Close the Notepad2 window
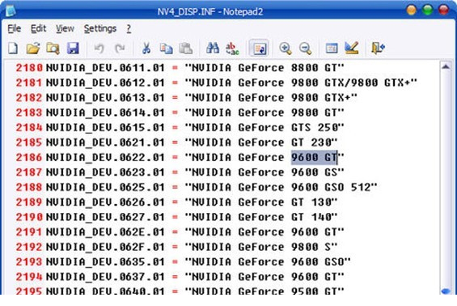This screenshot has height=306, width=457. click(443, 10)
